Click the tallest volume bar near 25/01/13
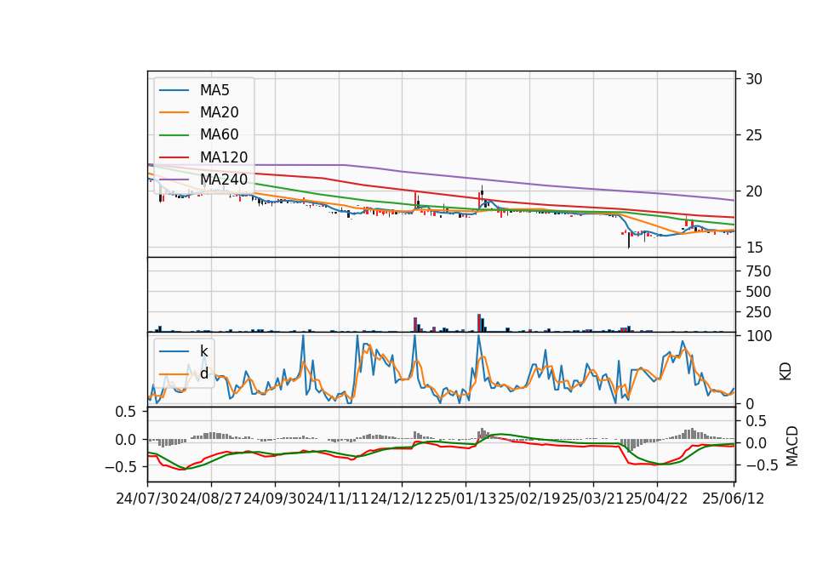This screenshot has height=587, width=817. point(479,323)
